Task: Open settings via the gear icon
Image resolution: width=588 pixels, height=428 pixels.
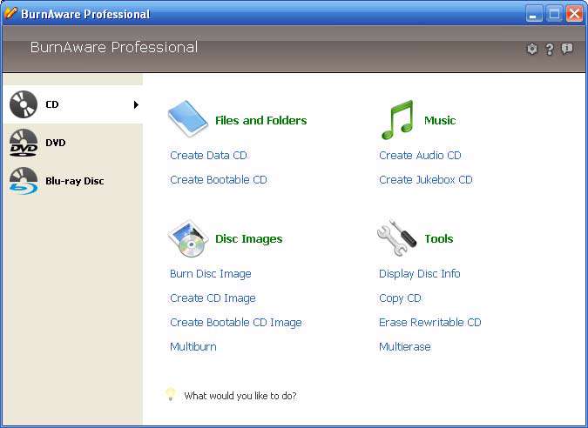Action: [531, 49]
